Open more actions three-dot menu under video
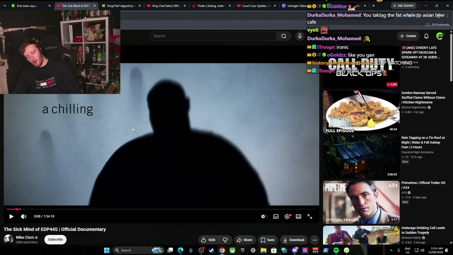Image resolution: width=453 pixels, height=255 pixels. click(x=314, y=240)
